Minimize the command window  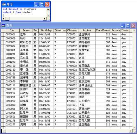[36, 4]
